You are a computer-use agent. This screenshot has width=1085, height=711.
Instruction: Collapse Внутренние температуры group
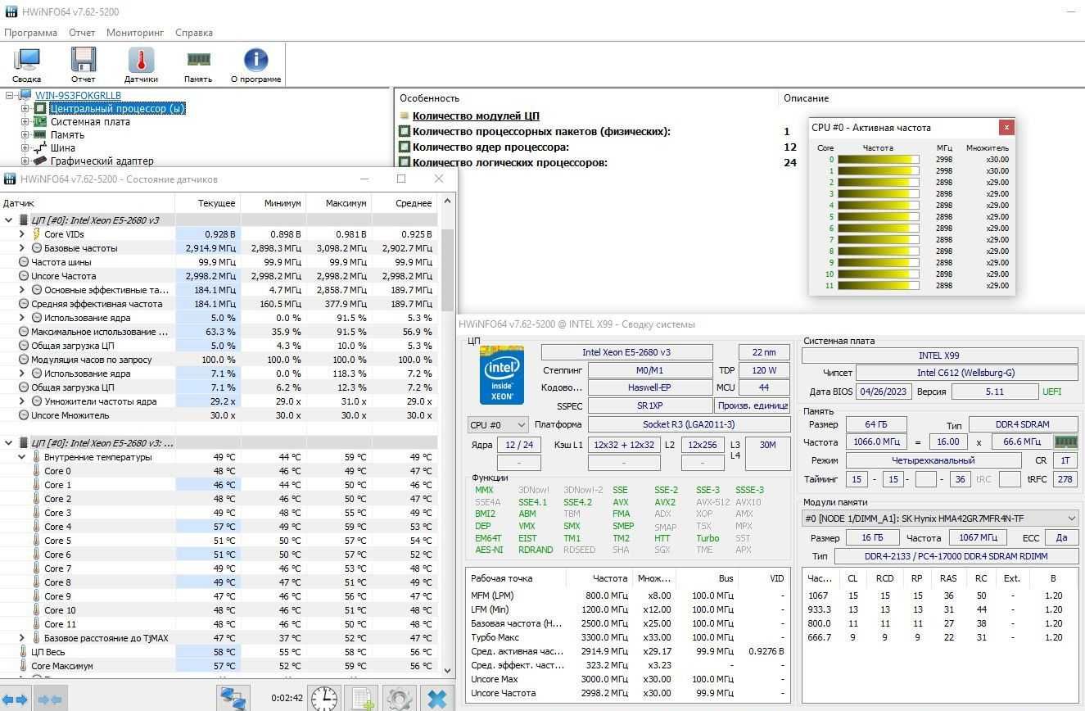coord(22,457)
